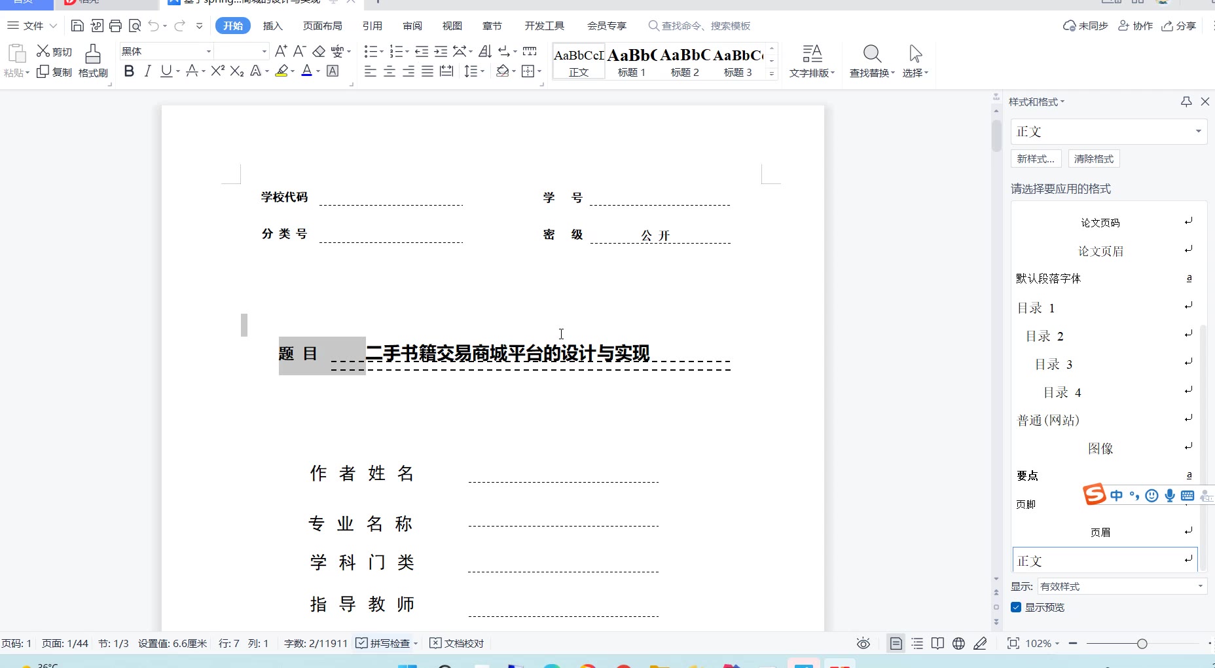The height and width of the screenshot is (668, 1215).
Task: Open the 文字排版 dropdown menu
Action: (812, 61)
